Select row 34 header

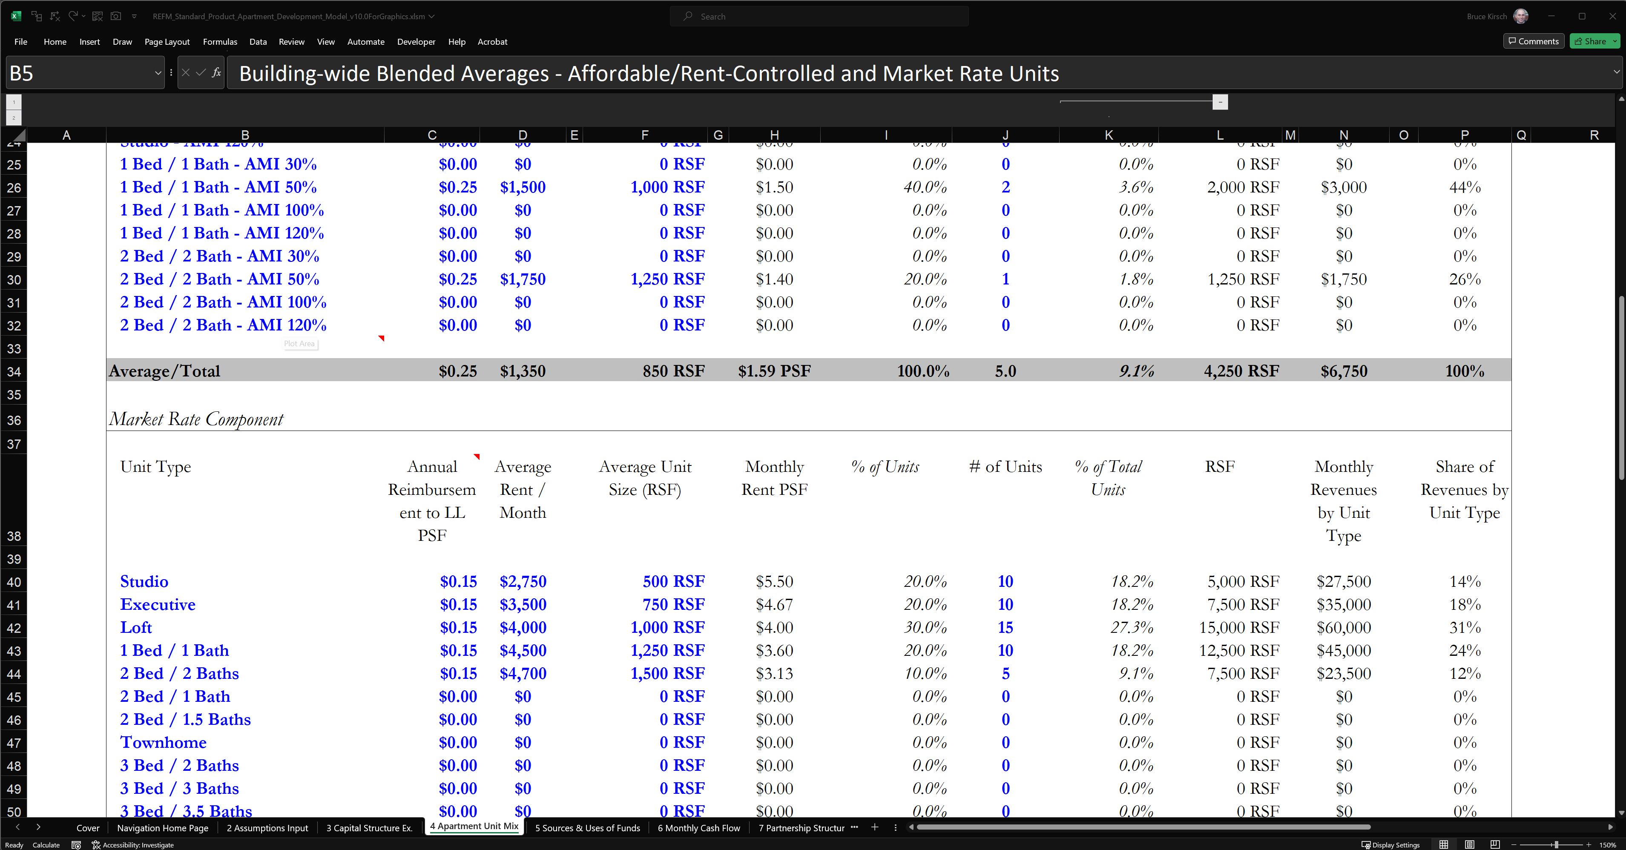(x=14, y=371)
